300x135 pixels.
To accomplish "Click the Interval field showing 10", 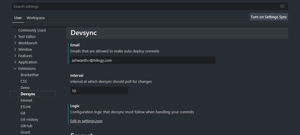I will coord(99,91).
